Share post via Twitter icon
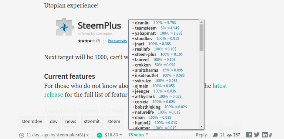284x139 pixels. [x=257, y=135]
